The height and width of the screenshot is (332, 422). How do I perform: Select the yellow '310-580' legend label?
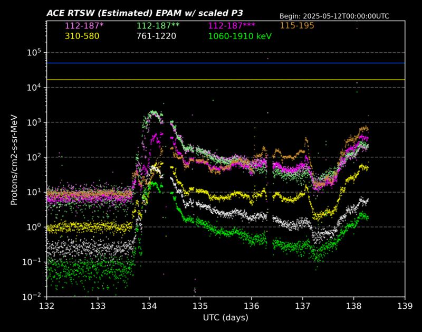(x=82, y=36)
